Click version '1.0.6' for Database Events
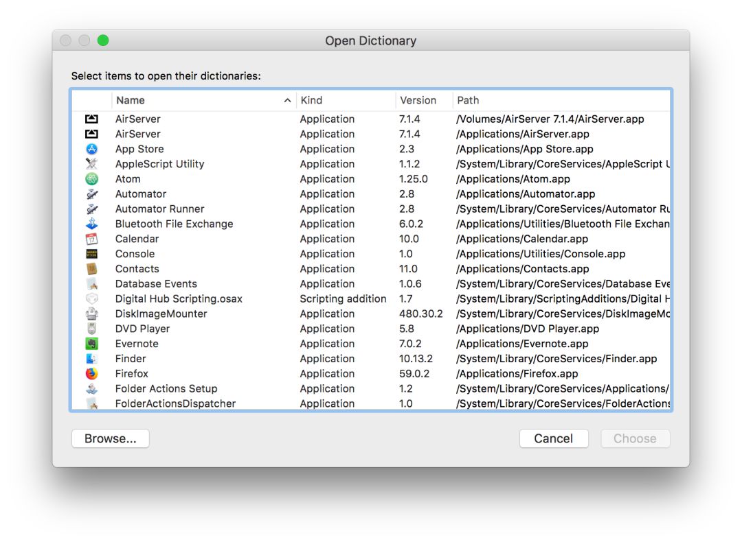Viewport: 742px width, 542px height. pyautogui.click(x=410, y=284)
